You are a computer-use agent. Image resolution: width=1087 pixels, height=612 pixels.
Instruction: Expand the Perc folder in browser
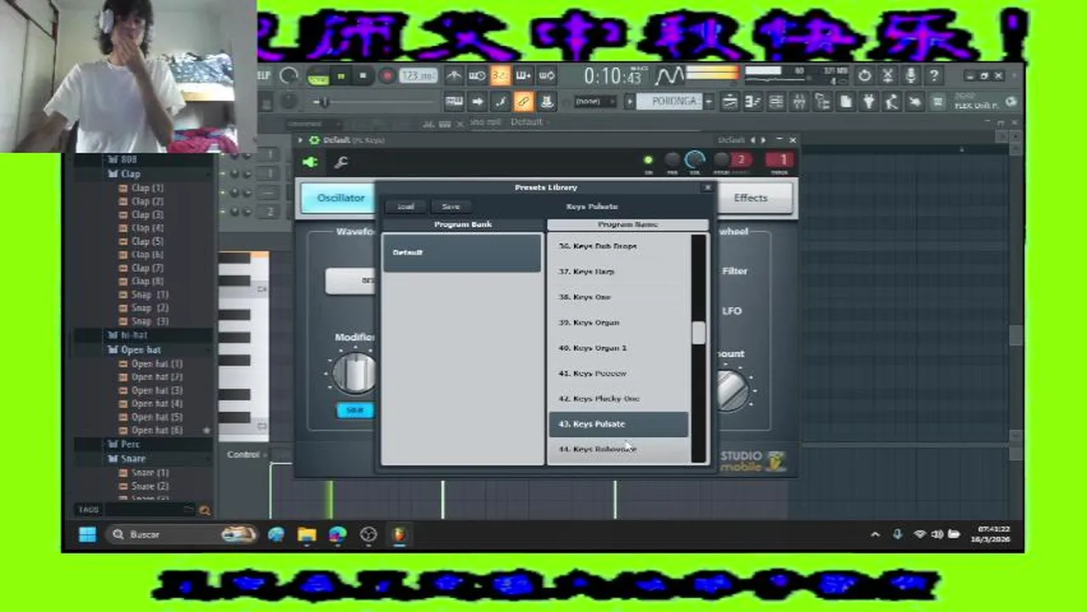pyautogui.click(x=123, y=445)
